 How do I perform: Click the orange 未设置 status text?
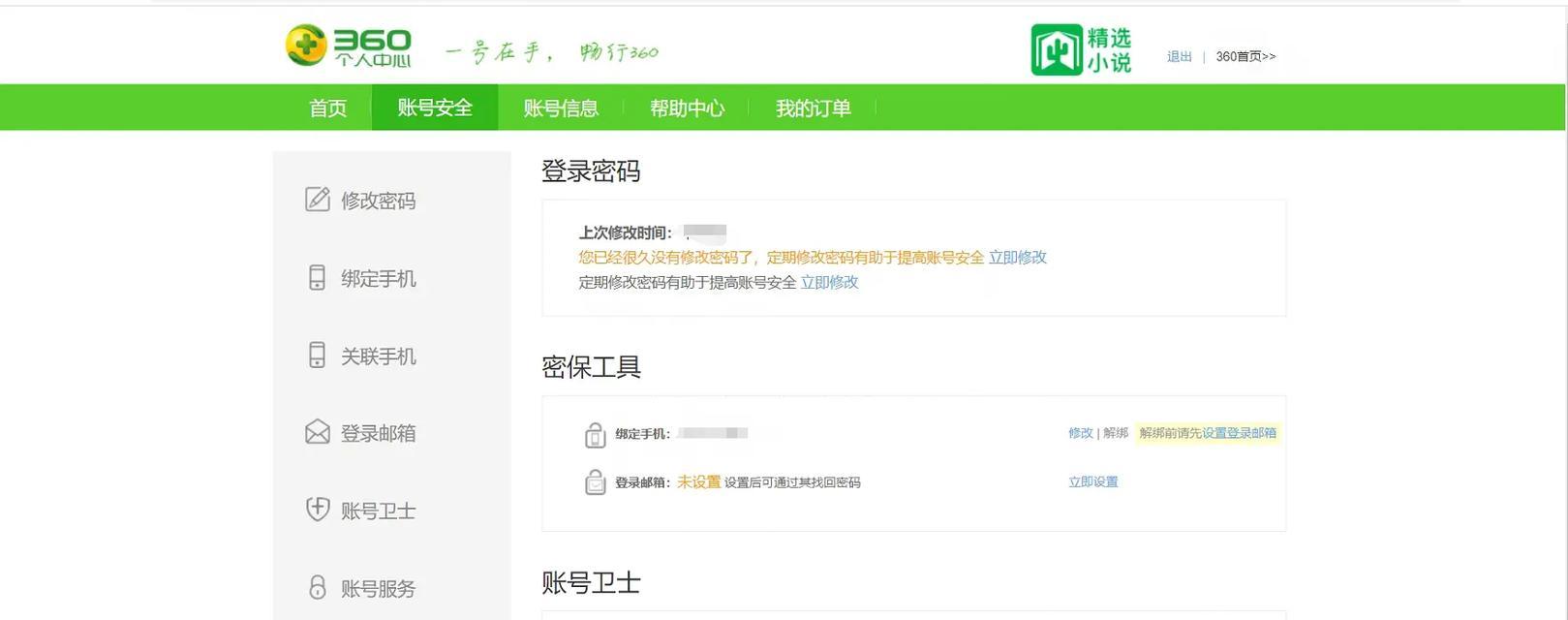coord(698,481)
